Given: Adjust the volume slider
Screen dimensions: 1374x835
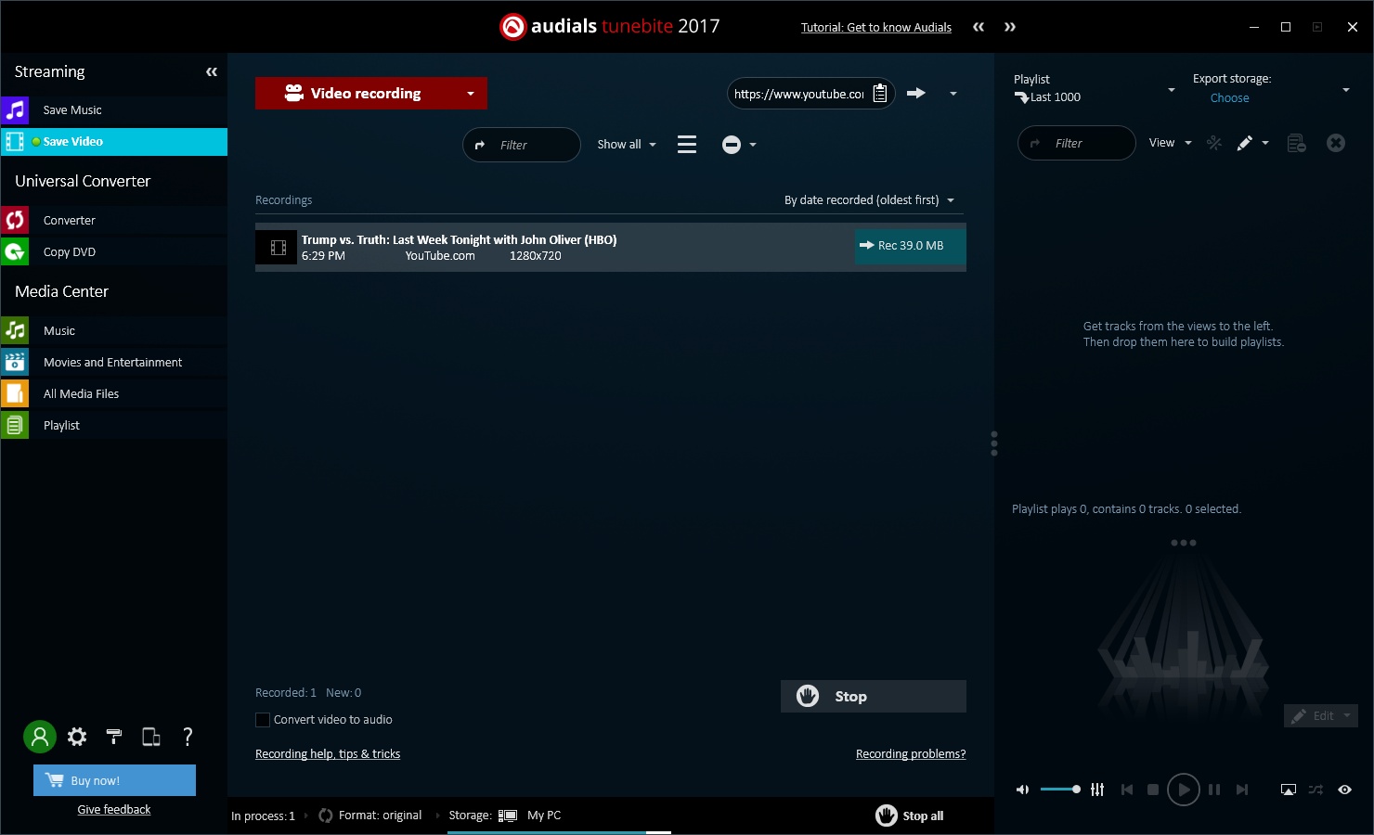Looking at the screenshot, I should click(1060, 790).
